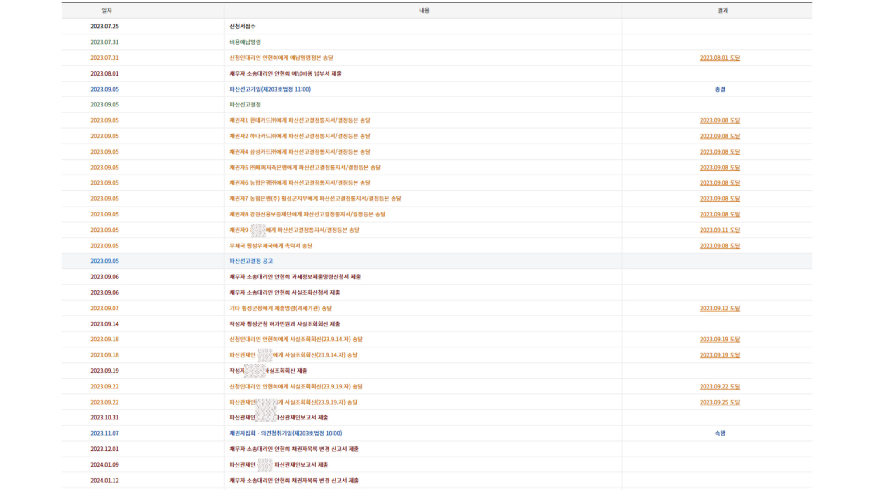The image size is (874, 491).
Task: Click the '일자' column header
Action: pos(107,10)
